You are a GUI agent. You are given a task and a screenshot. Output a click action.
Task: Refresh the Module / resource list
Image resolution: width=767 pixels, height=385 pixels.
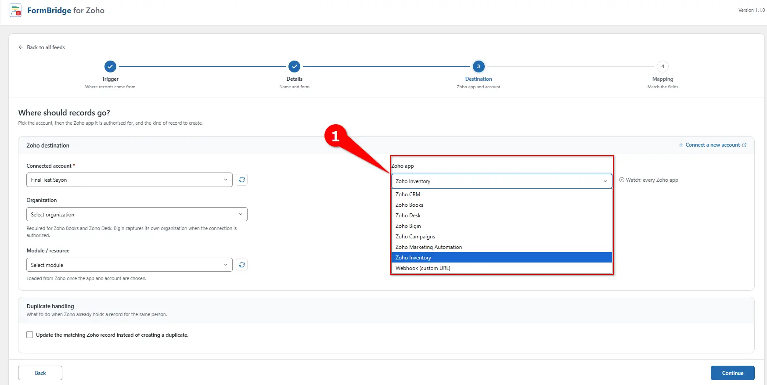(x=242, y=265)
